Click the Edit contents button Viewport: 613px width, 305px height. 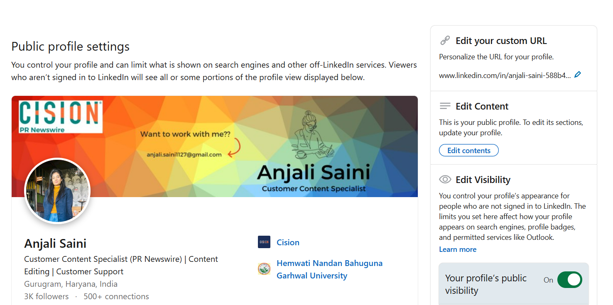[468, 150]
